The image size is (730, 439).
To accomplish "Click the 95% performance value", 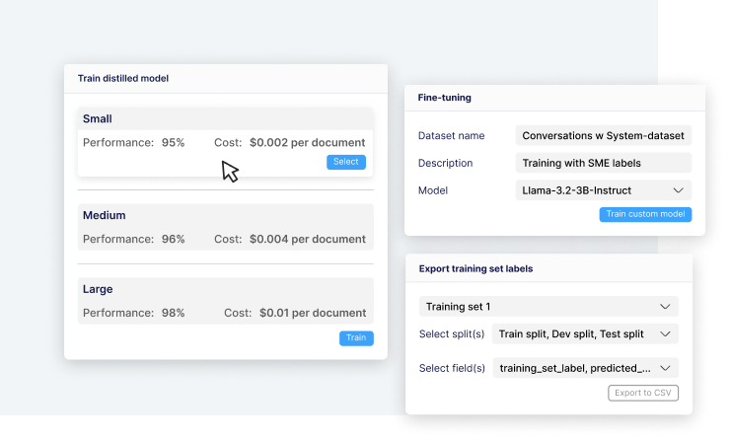I will [174, 142].
